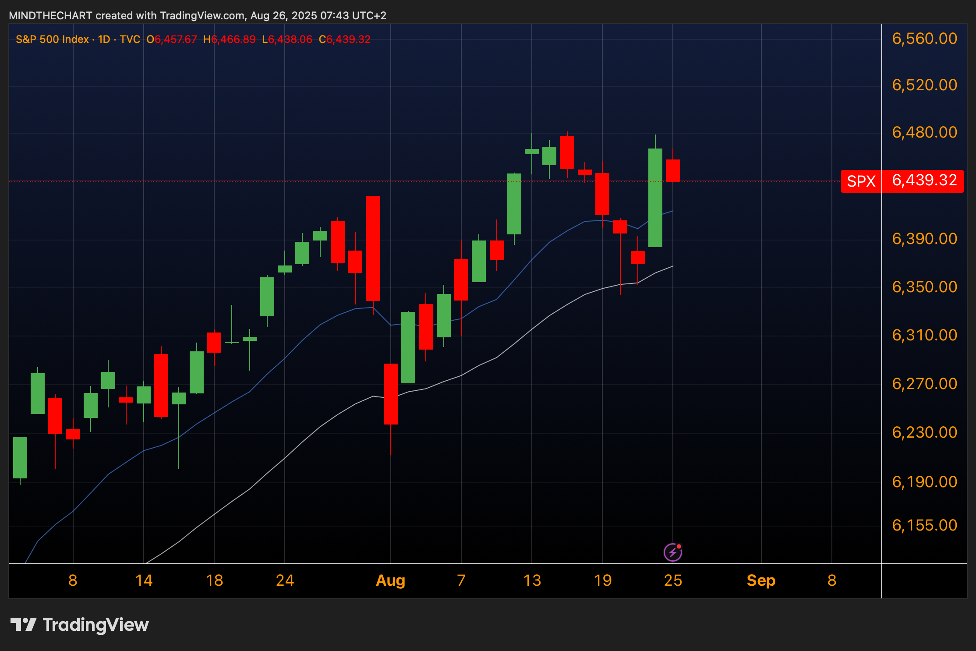Click the purple lightning bolt event icon
The width and height of the screenshot is (976, 651).
point(673,552)
